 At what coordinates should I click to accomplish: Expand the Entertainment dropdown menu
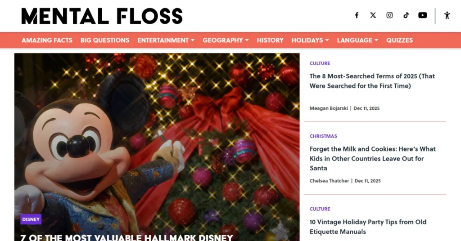point(166,40)
